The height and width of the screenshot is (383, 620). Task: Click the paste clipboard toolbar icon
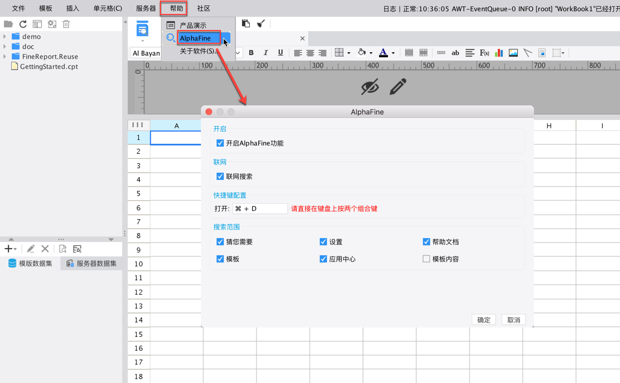click(246, 24)
